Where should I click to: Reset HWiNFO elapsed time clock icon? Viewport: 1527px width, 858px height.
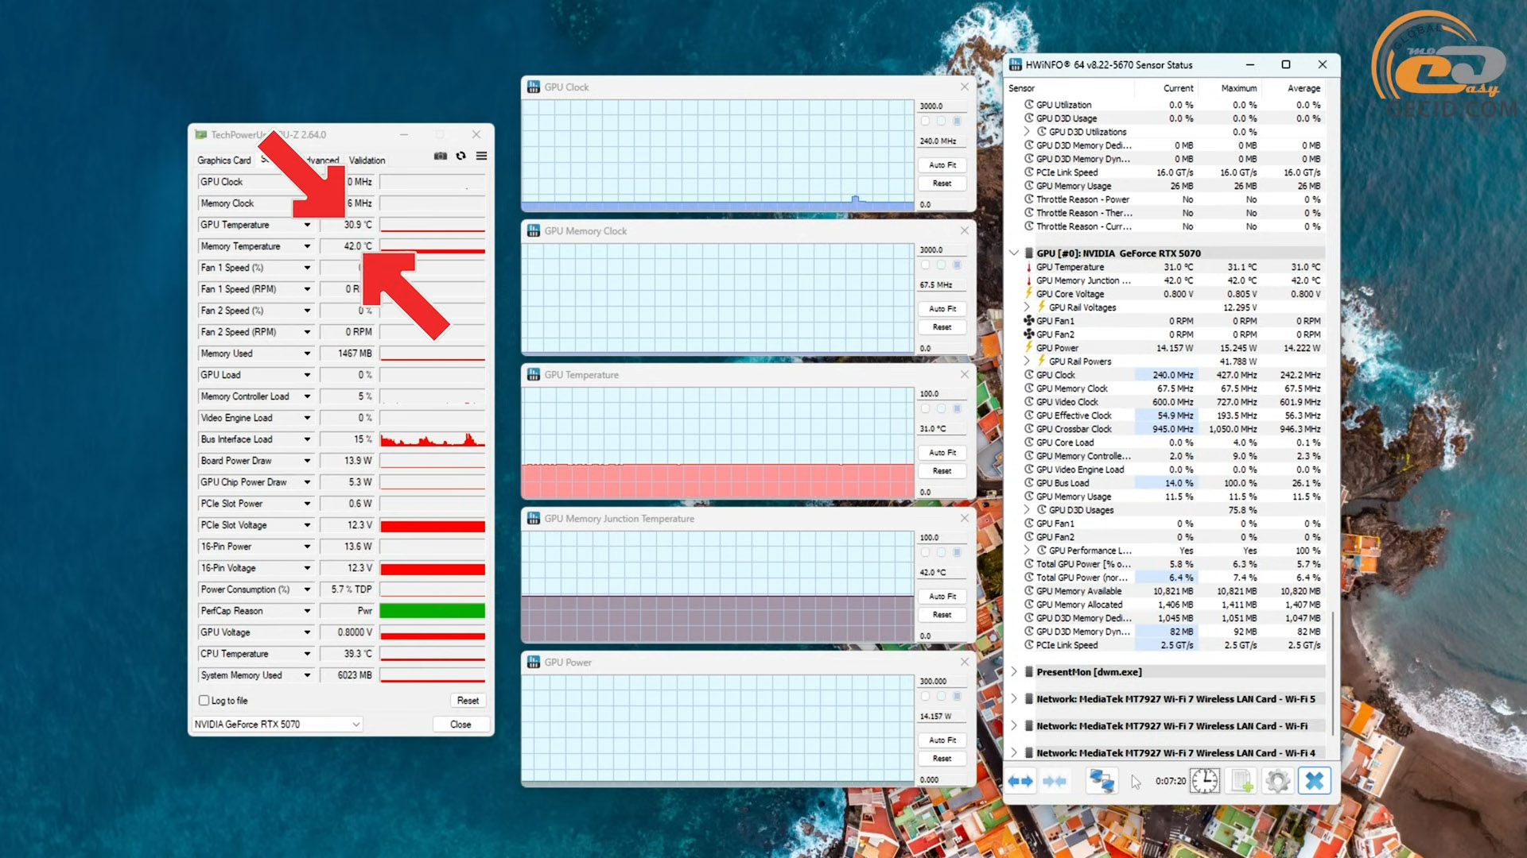pos(1204,782)
